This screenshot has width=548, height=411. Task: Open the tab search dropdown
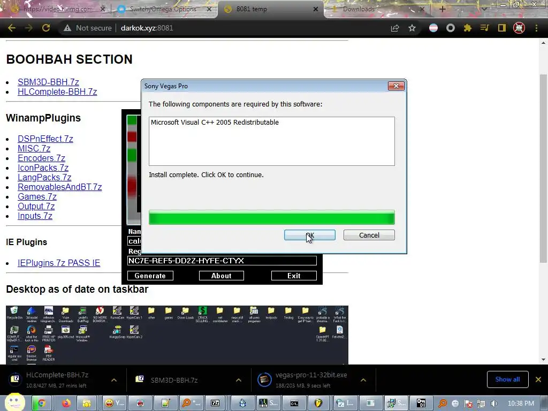tap(484, 9)
